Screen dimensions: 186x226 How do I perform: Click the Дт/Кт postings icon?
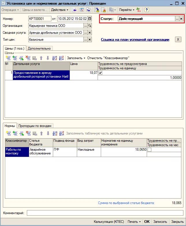click(138, 10)
